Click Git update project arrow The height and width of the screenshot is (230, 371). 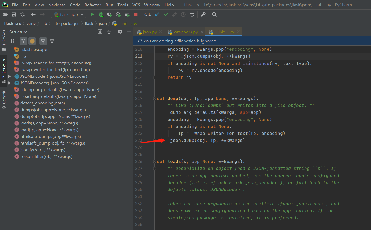(x=157, y=14)
